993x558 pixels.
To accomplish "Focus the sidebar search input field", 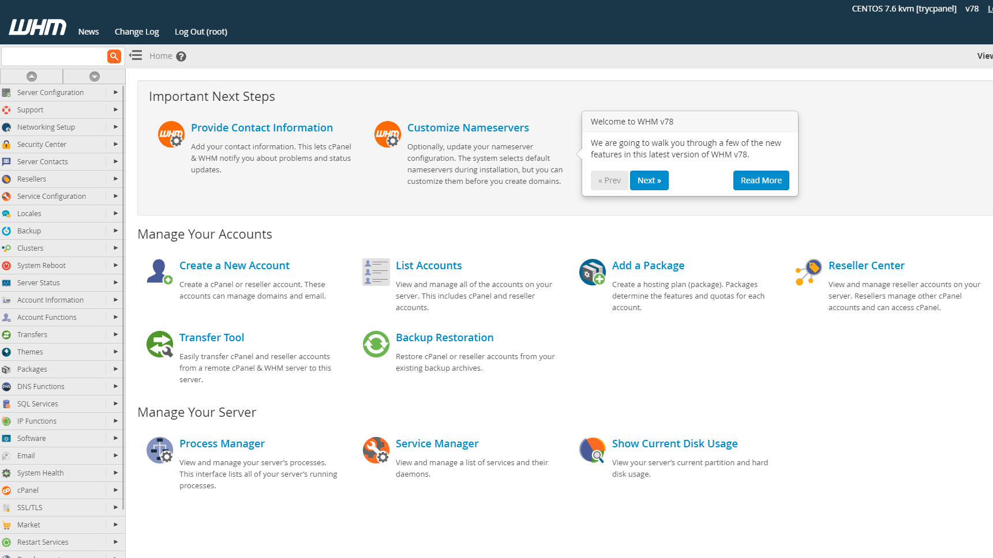I will pyautogui.click(x=54, y=56).
